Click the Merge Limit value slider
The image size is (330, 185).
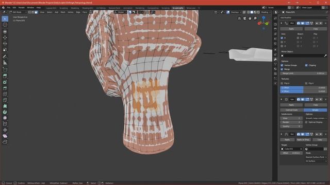[304, 73]
